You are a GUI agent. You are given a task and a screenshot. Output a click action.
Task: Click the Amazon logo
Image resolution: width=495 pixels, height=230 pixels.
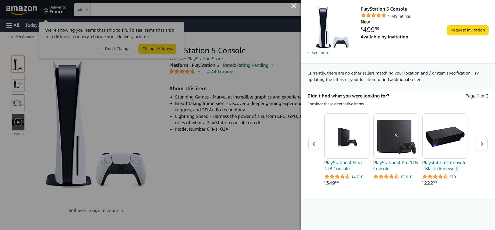(x=21, y=10)
